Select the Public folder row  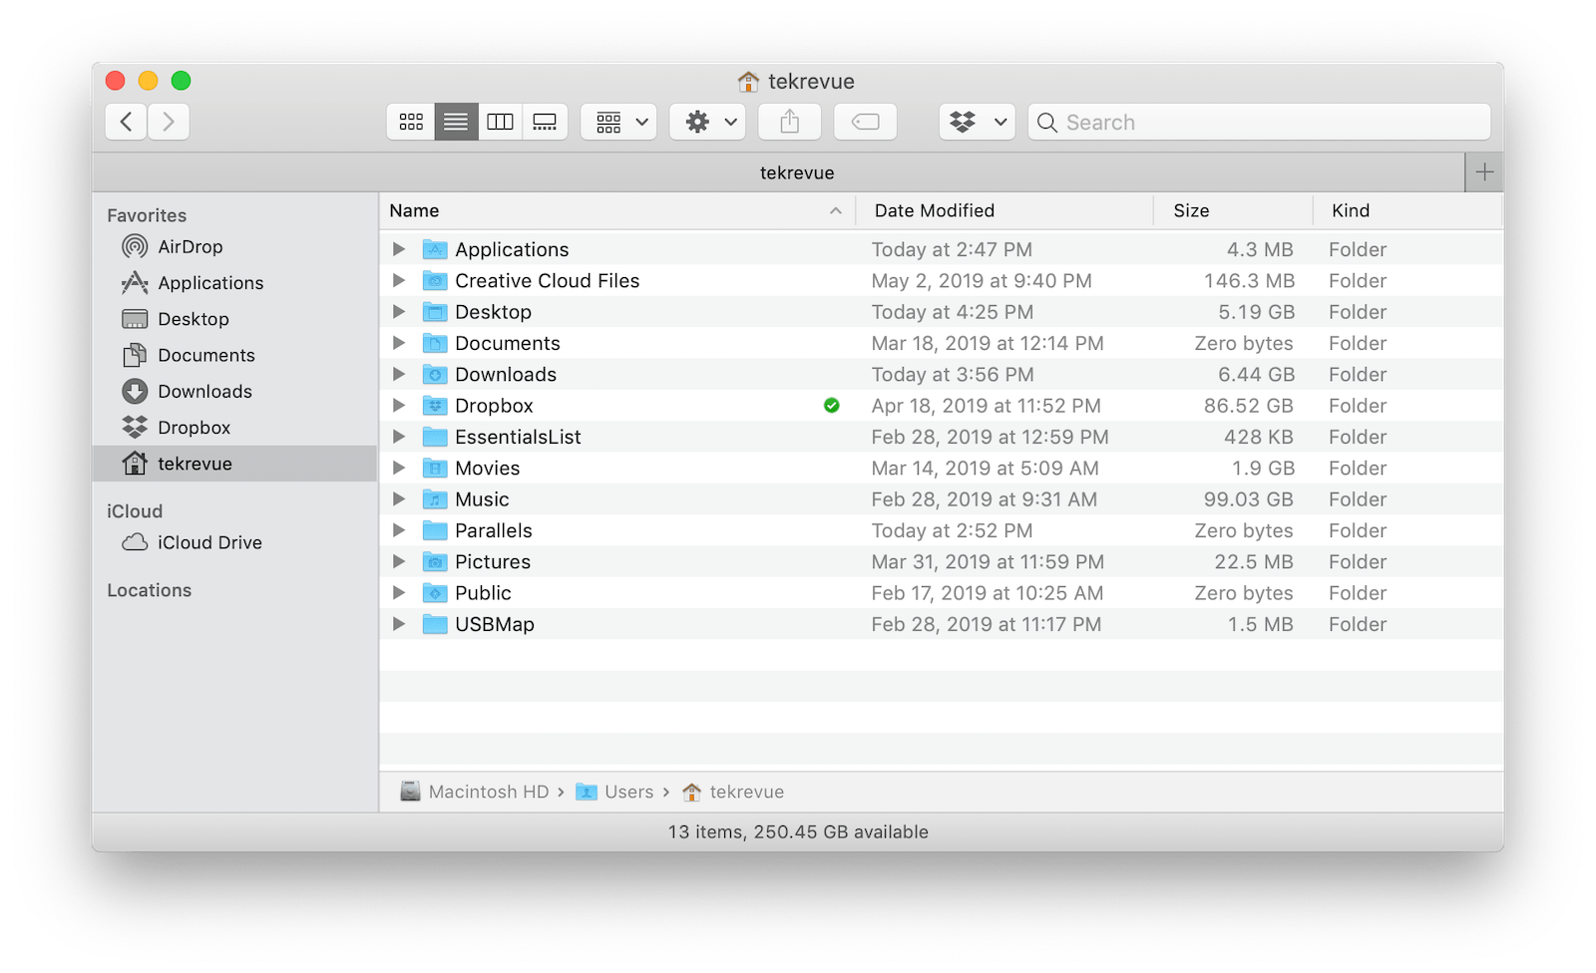(942, 593)
